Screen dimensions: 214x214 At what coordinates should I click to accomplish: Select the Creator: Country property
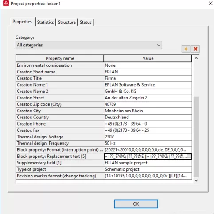[60, 117]
